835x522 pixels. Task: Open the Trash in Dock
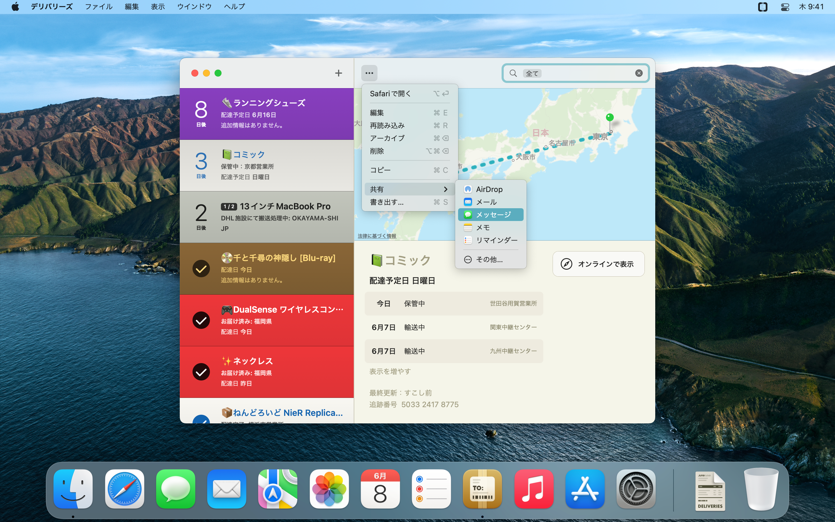coord(761,490)
